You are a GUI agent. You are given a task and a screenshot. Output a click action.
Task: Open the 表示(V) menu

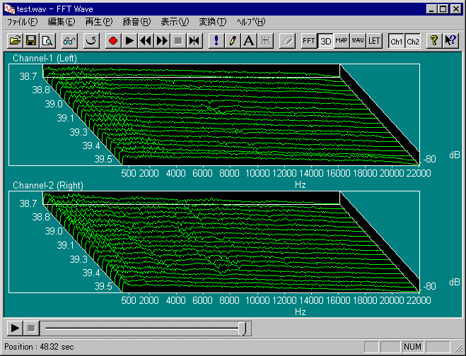pyautogui.click(x=175, y=22)
